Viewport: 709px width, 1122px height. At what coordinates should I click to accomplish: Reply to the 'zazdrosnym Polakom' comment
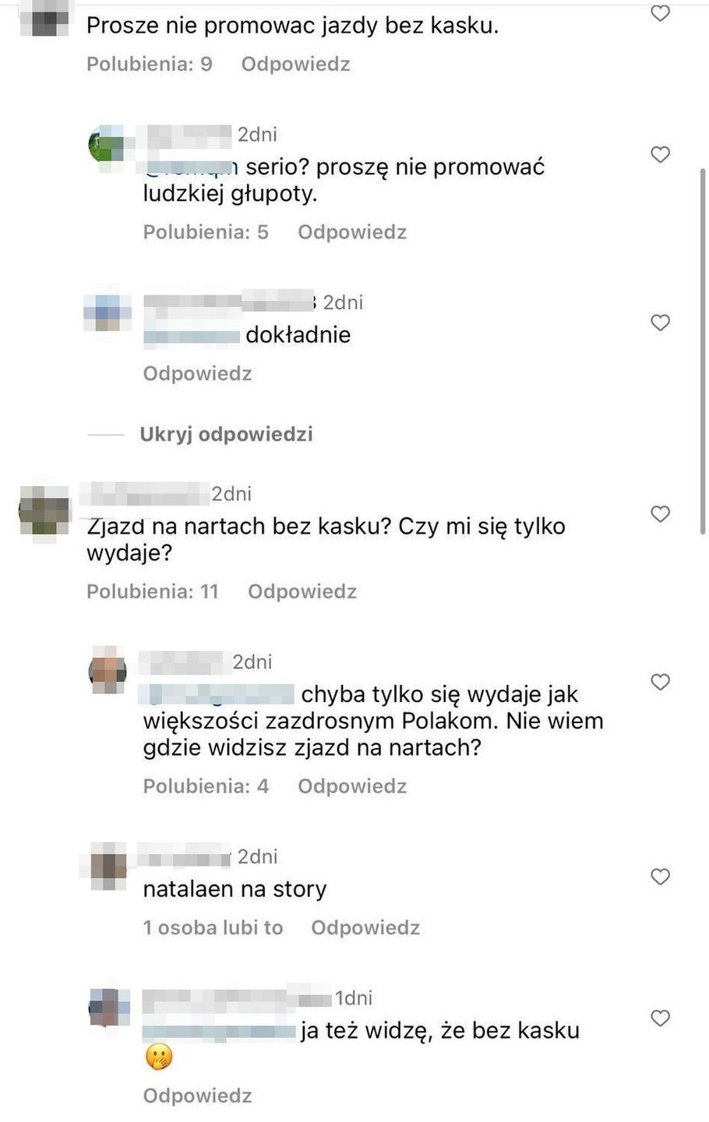352,787
